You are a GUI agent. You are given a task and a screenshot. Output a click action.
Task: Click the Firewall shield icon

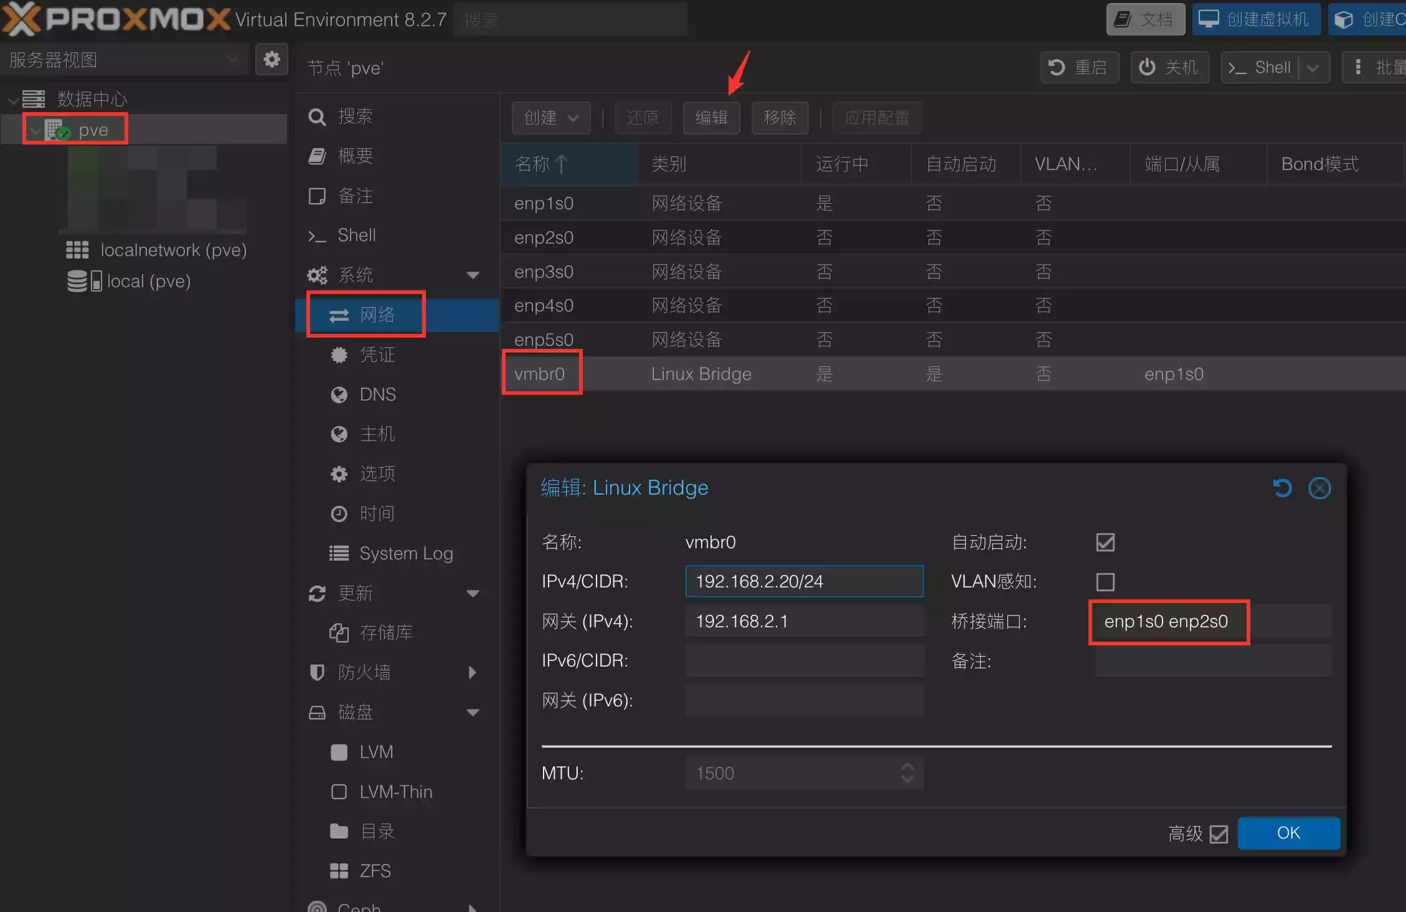(x=317, y=672)
